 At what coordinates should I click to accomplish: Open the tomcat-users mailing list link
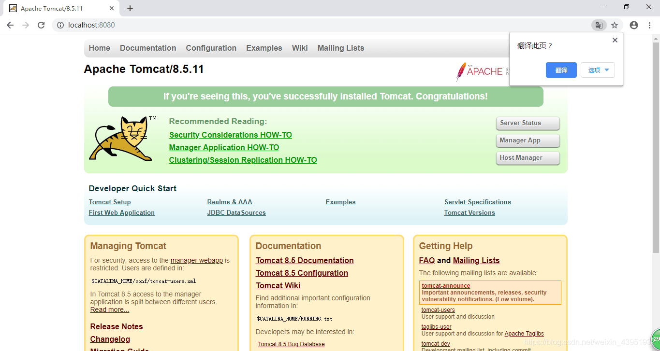click(x=438, y=310)
